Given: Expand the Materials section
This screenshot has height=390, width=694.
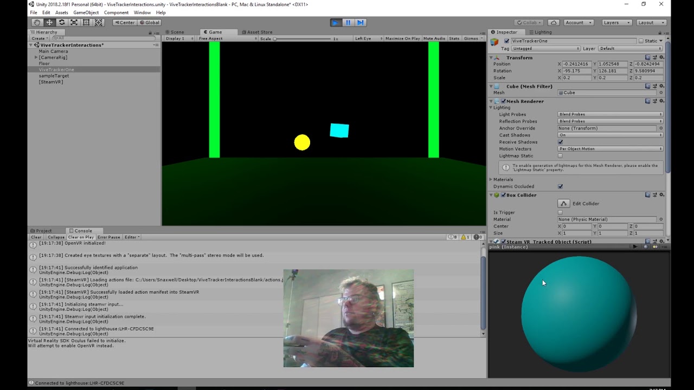Looking at the screenshot, I should [491, 179].
